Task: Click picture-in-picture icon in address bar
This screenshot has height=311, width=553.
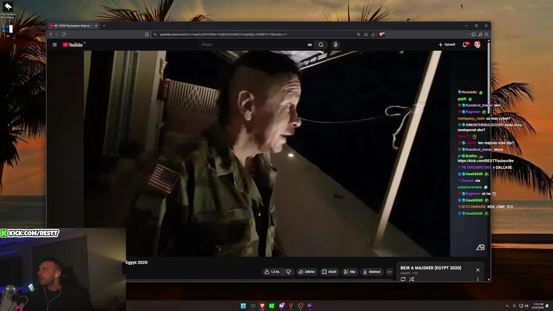Action: coord(366,34)
